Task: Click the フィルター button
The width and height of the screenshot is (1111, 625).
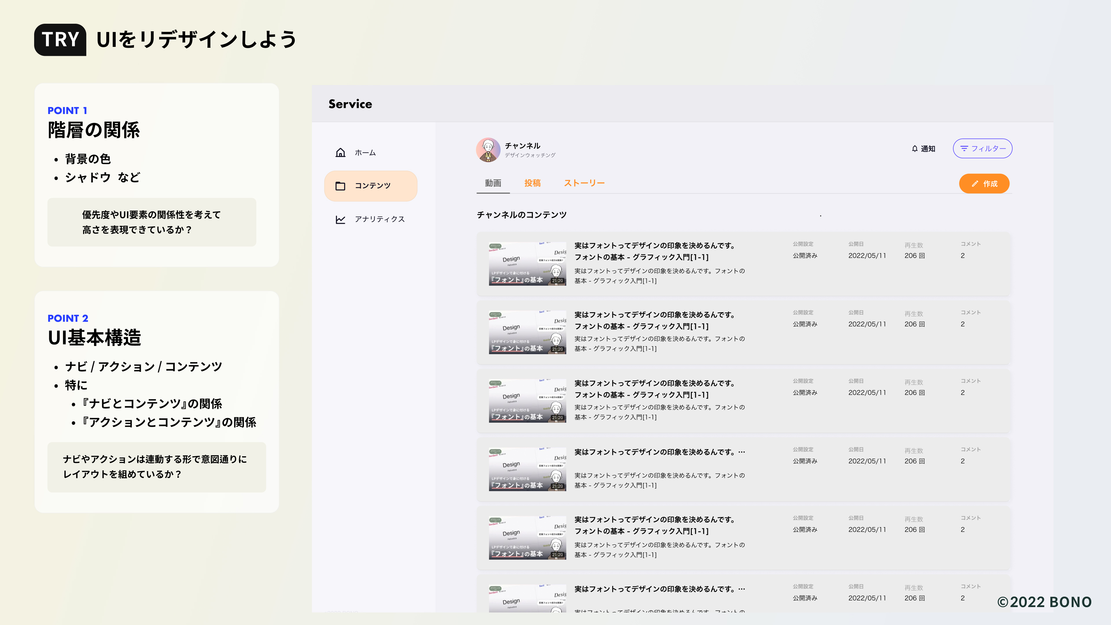Action: pyautogui.click(x=983, y=148)
